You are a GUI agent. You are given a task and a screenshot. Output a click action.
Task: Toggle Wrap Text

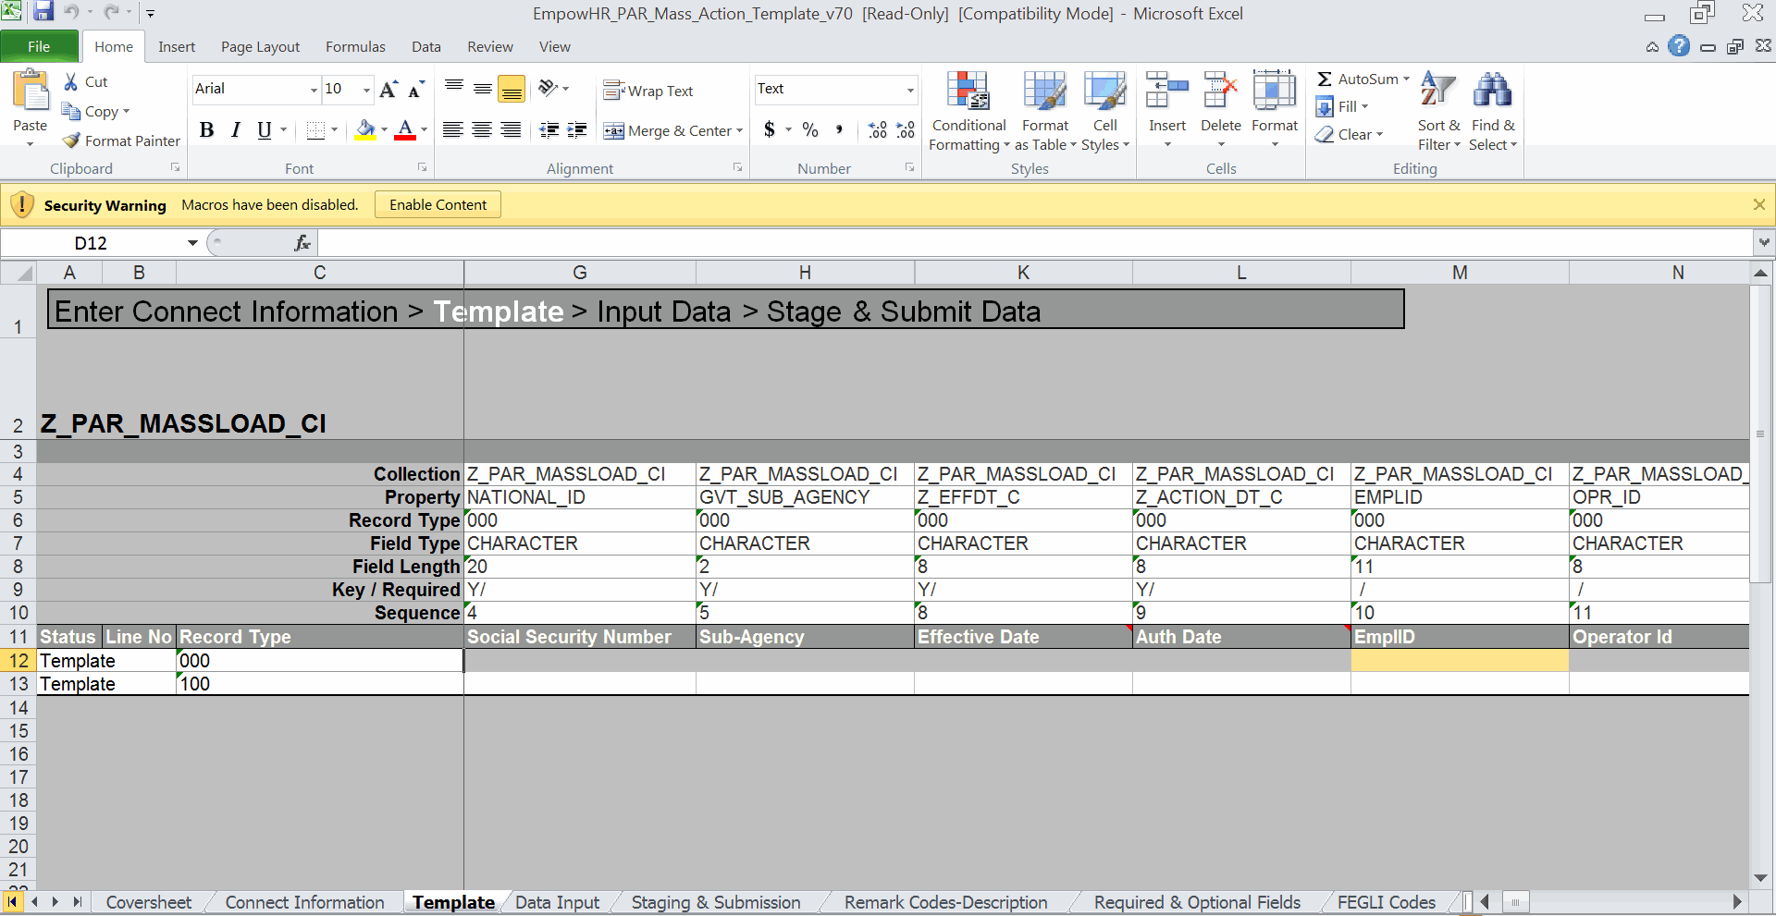point(648,91)
